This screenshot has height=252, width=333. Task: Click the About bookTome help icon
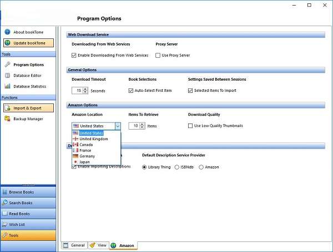pyautogui.click(x=7, y=32)
